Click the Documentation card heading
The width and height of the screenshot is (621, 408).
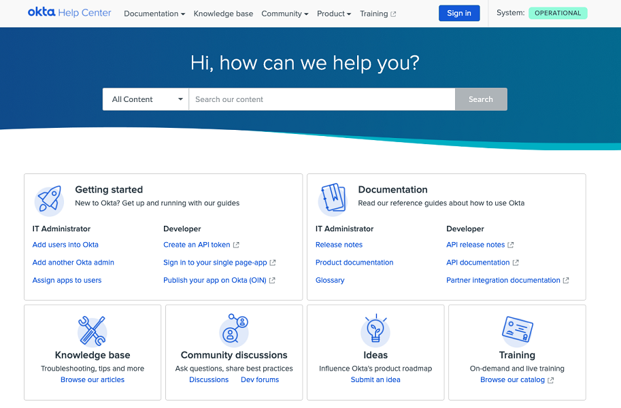pyautogui.click(x=393, y=190)
